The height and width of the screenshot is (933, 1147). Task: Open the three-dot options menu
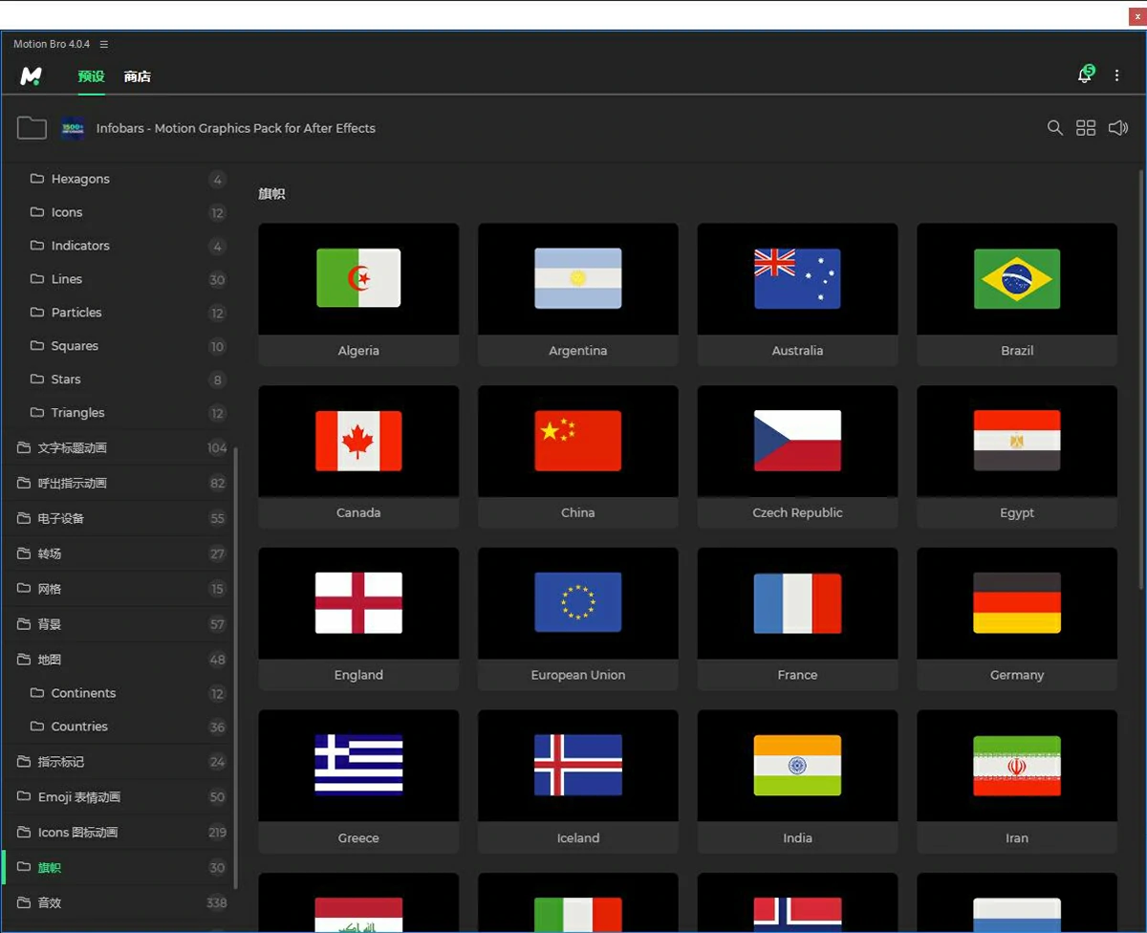pyautogui.click(x=1116, y=76)
